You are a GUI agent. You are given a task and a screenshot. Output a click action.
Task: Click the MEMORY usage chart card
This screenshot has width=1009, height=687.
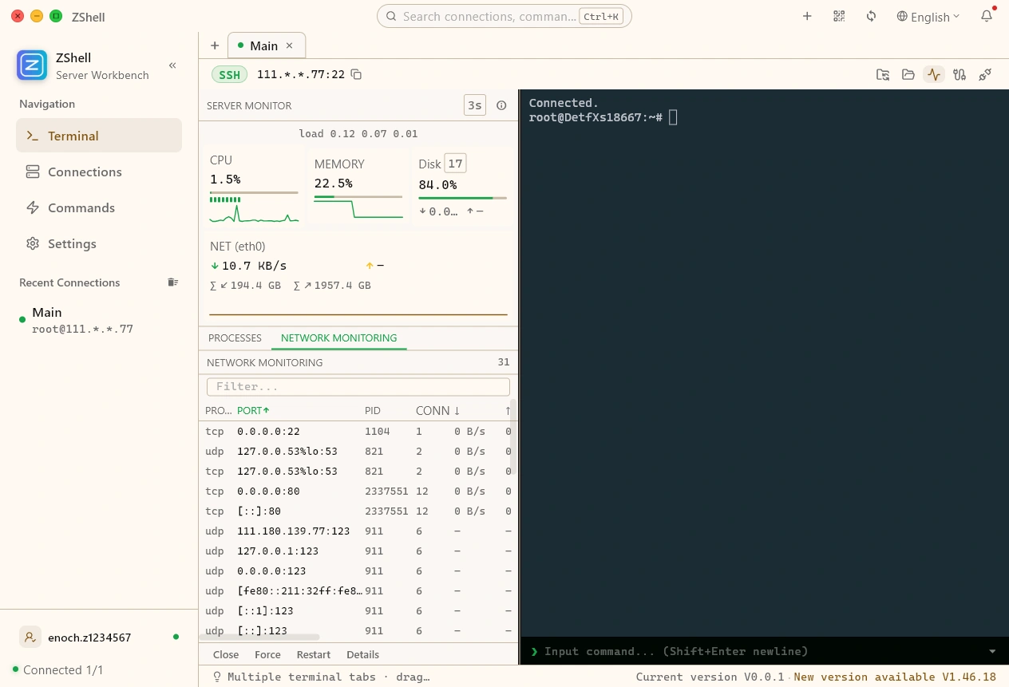click(x=358, y=188)
